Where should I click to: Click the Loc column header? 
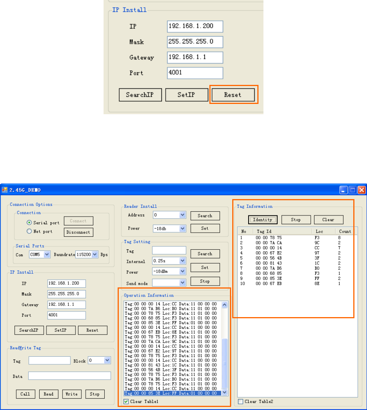point(324,231)
